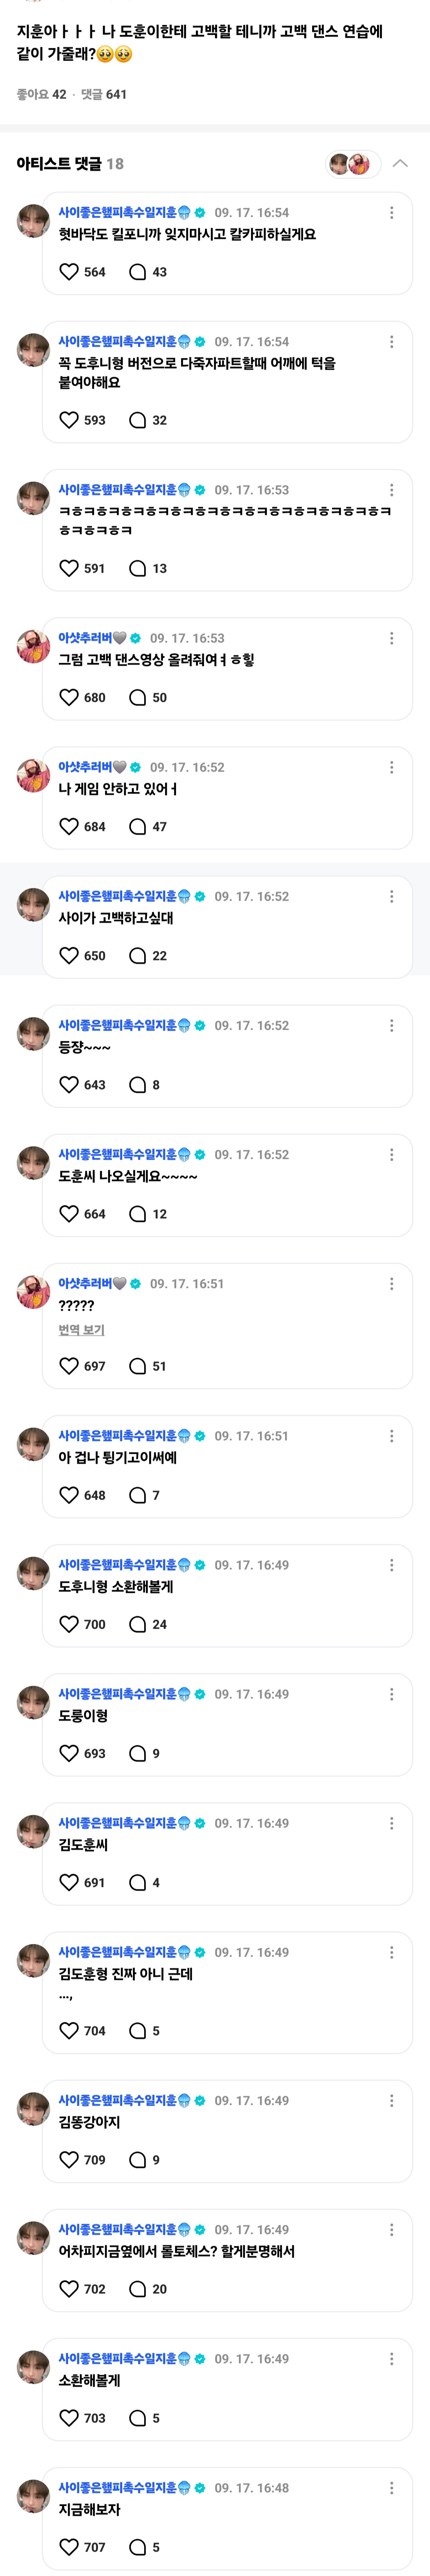Viewport: 430px width, 2576px height.
Task: Open replies on the '?????' comment
Action: [138, 1366]
